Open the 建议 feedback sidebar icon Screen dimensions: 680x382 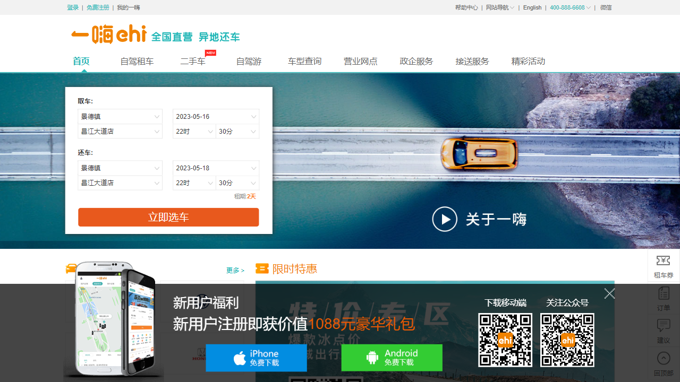tap(664, 331)
